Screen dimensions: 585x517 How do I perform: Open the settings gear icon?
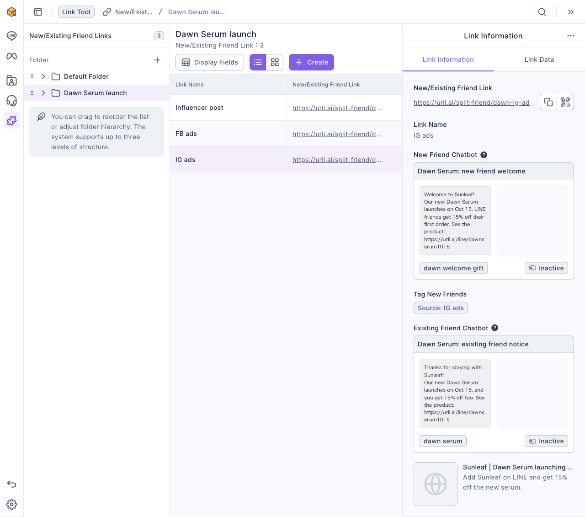12,504
